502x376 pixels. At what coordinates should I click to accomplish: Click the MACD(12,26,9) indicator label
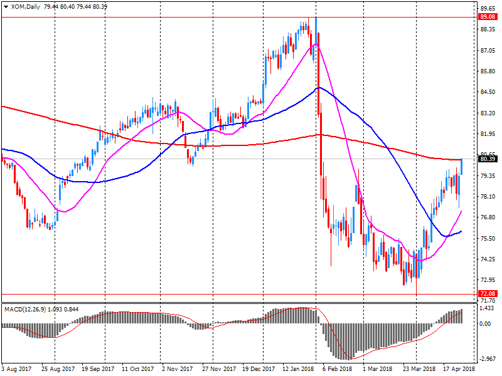pyautogui.click(x=25, y=309)
